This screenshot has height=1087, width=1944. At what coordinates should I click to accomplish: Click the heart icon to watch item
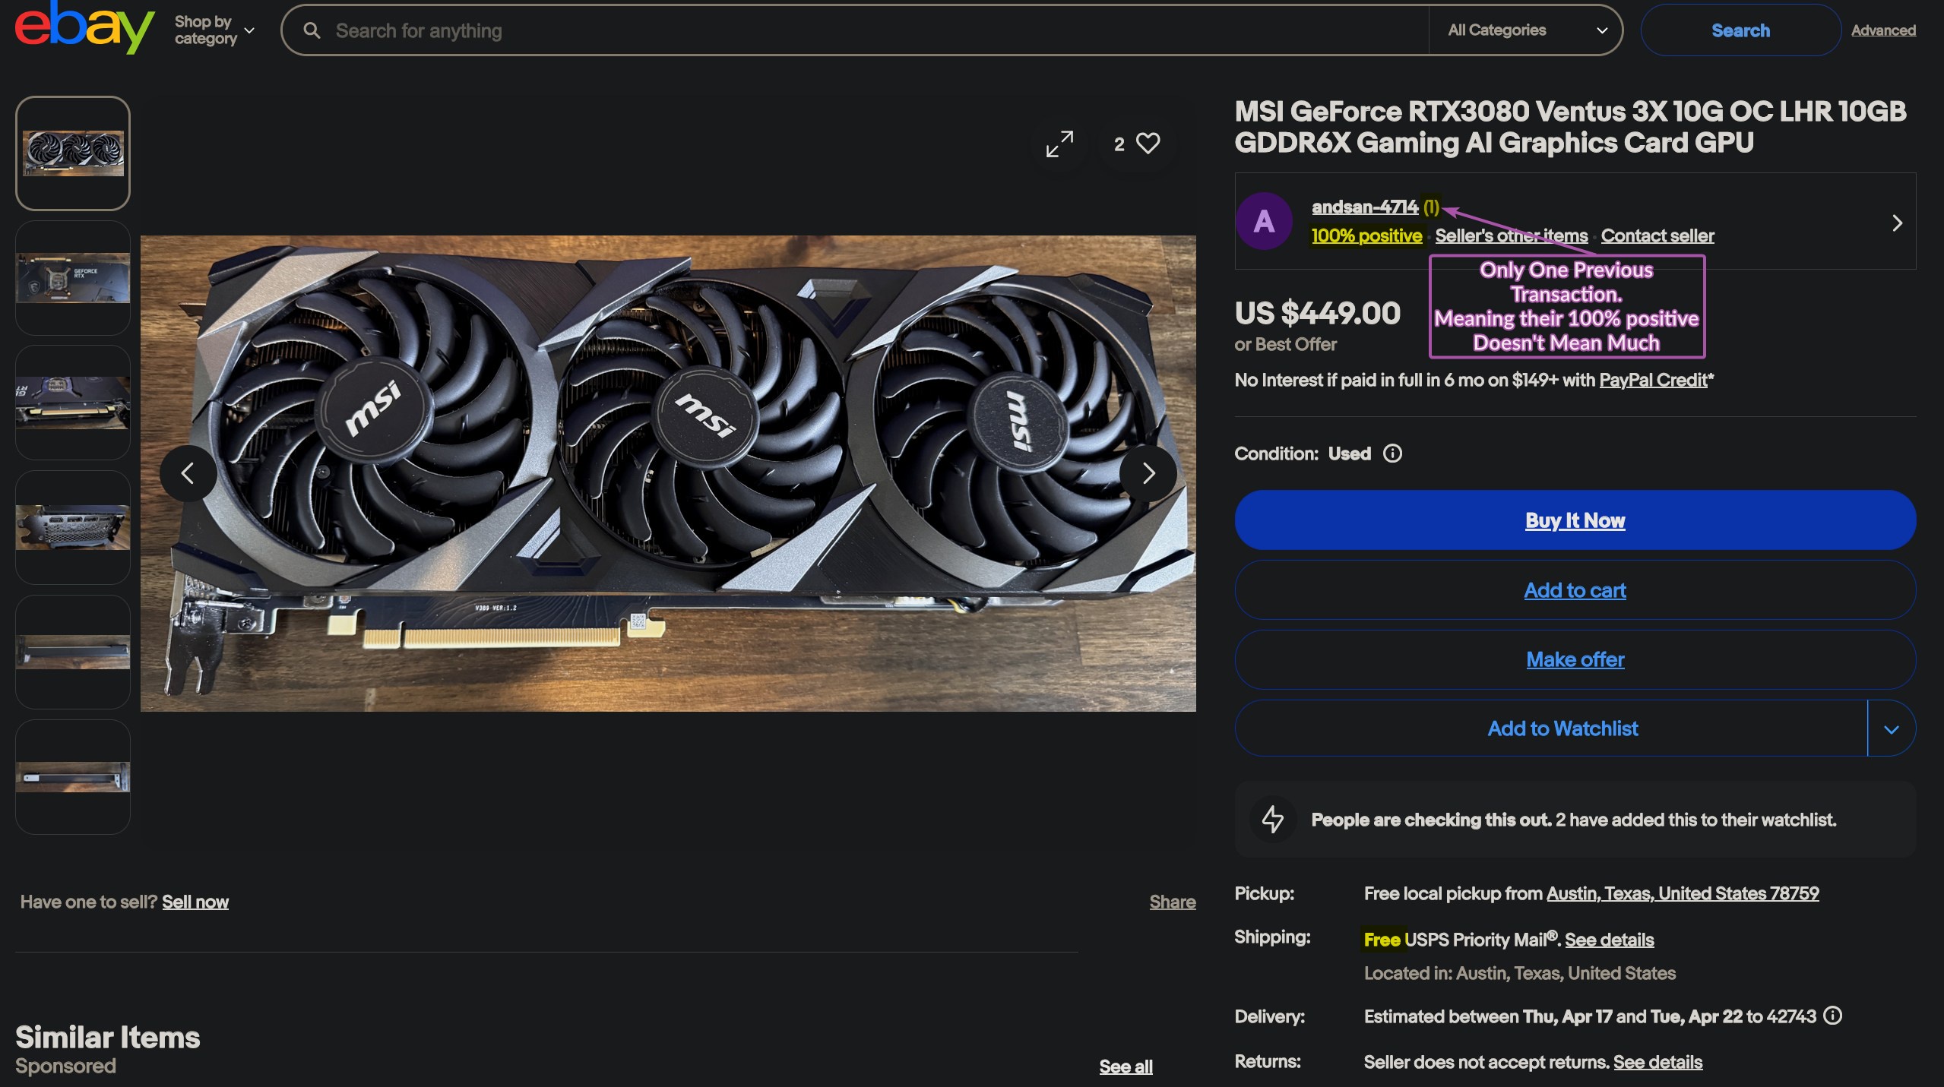click(1148, 144)
